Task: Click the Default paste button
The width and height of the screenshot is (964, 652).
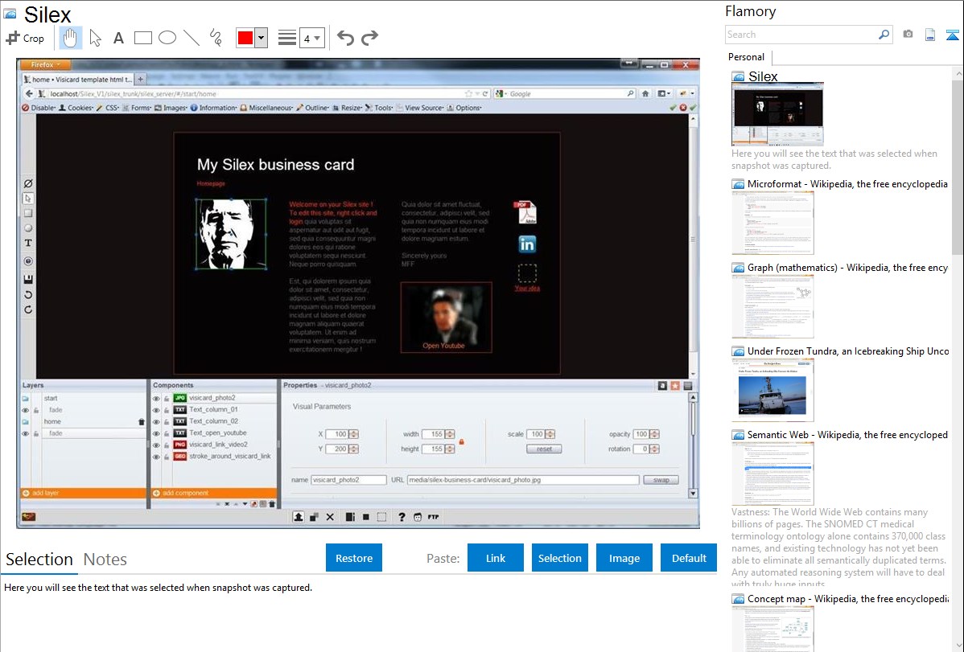Action: coord(689,558)
